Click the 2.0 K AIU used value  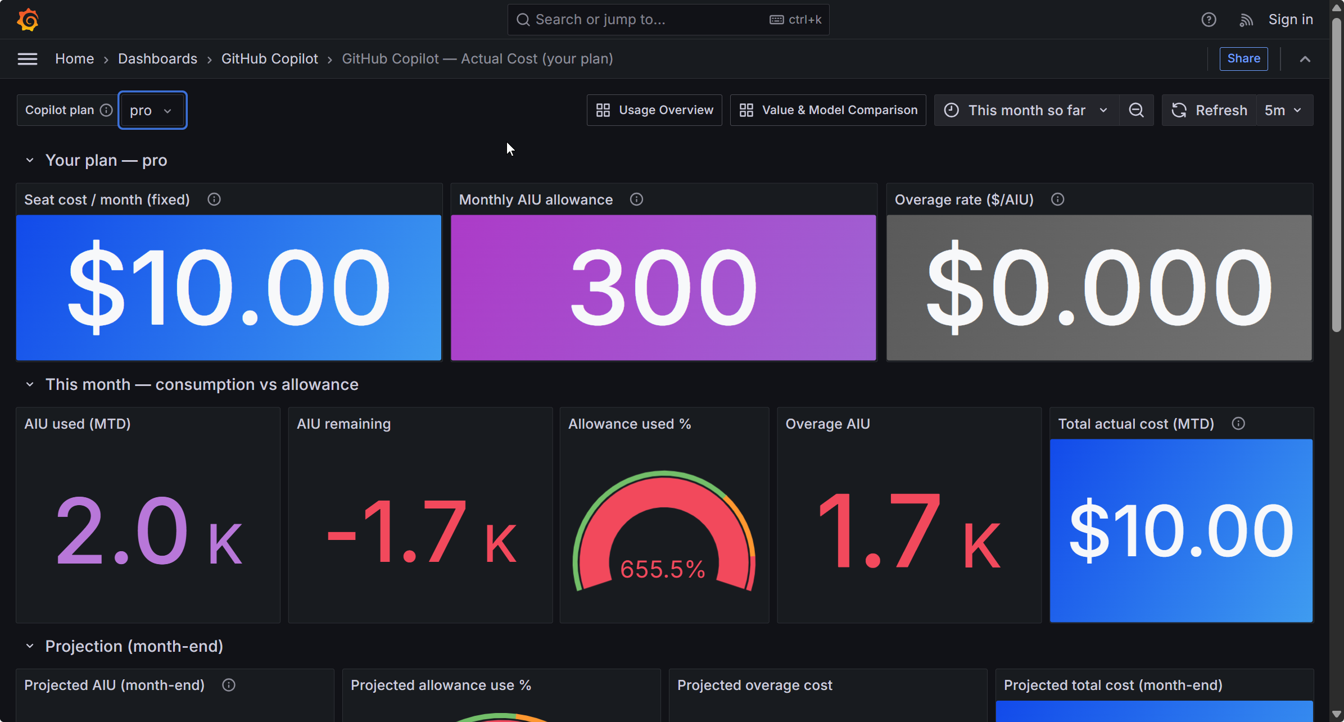(x=149, y=531)
